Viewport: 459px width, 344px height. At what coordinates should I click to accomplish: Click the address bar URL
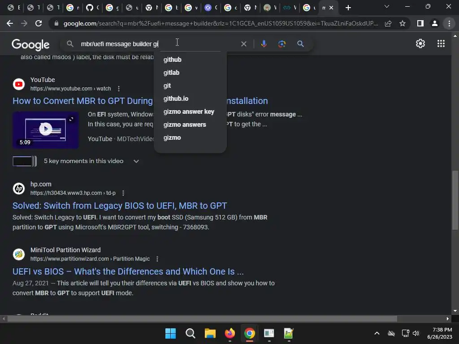click(x=221, y=23)
